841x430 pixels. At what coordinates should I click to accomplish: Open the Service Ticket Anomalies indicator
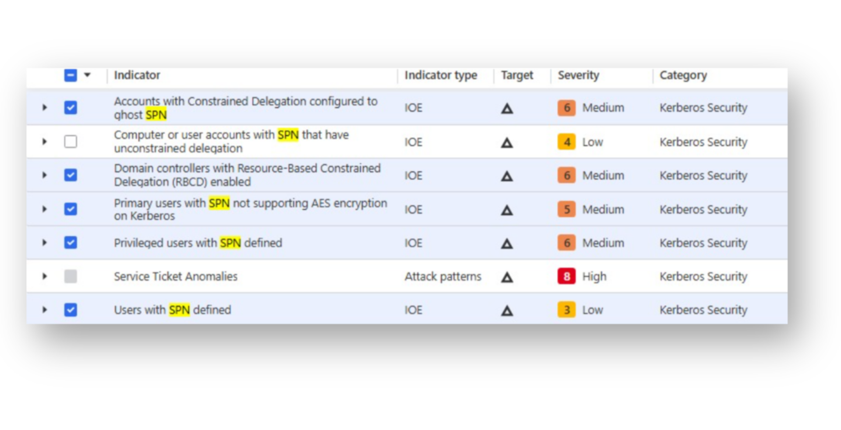(176, 276)
